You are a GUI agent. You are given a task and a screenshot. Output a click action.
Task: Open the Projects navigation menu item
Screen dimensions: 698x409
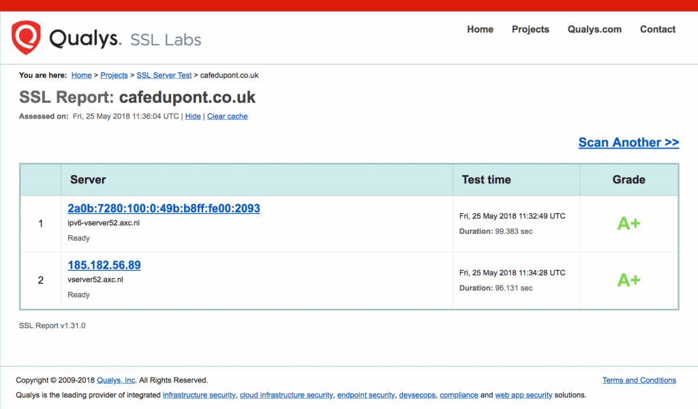coord(530,29)
